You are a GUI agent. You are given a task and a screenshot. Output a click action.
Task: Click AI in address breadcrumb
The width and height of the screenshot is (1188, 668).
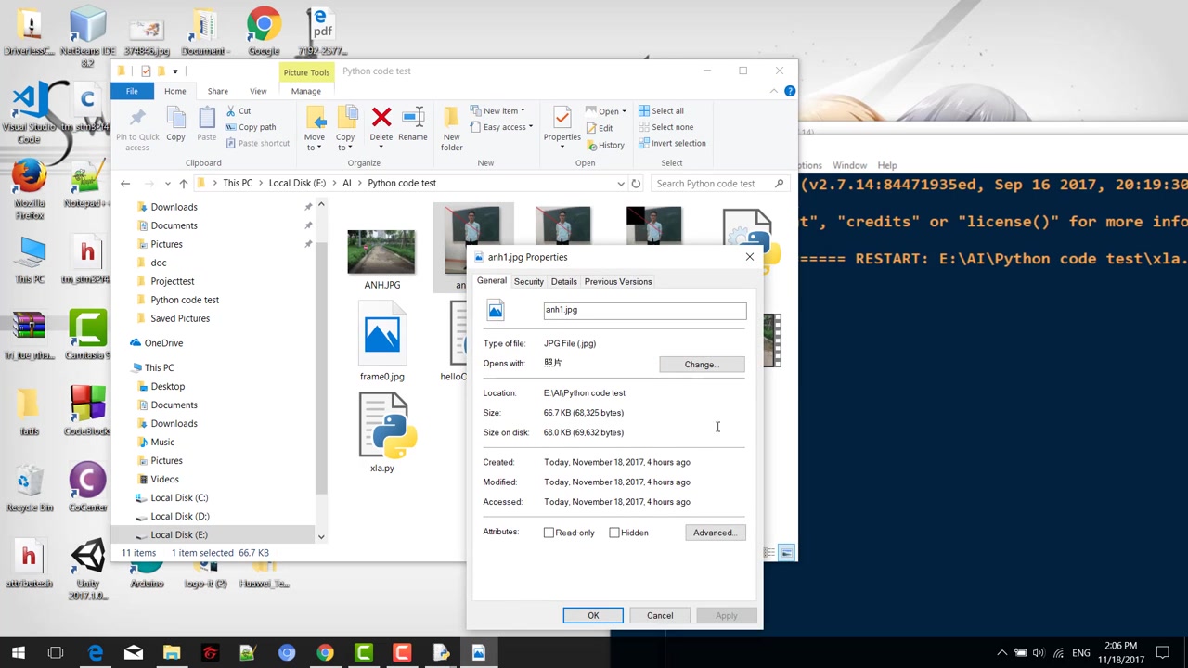click(346, 183)
